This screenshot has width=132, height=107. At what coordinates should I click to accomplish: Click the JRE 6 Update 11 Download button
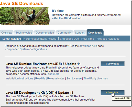[113, 64]
